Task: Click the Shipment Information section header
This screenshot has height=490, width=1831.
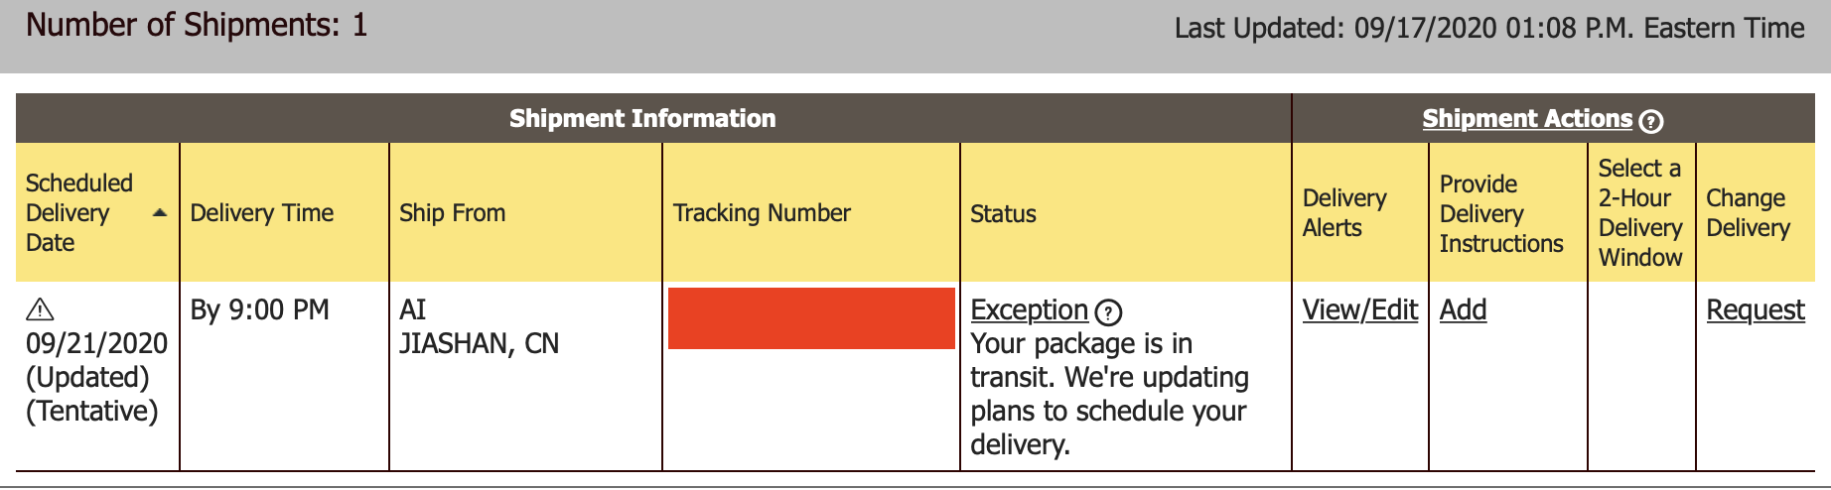Action: tap(642, 119)
